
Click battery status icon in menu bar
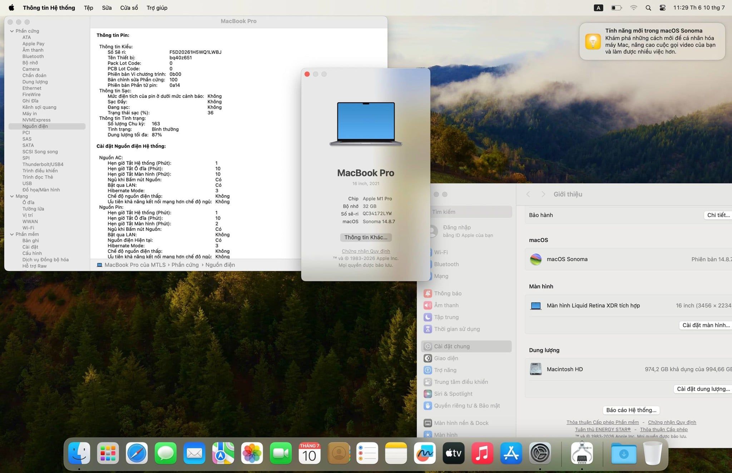(x=616, y=8)
